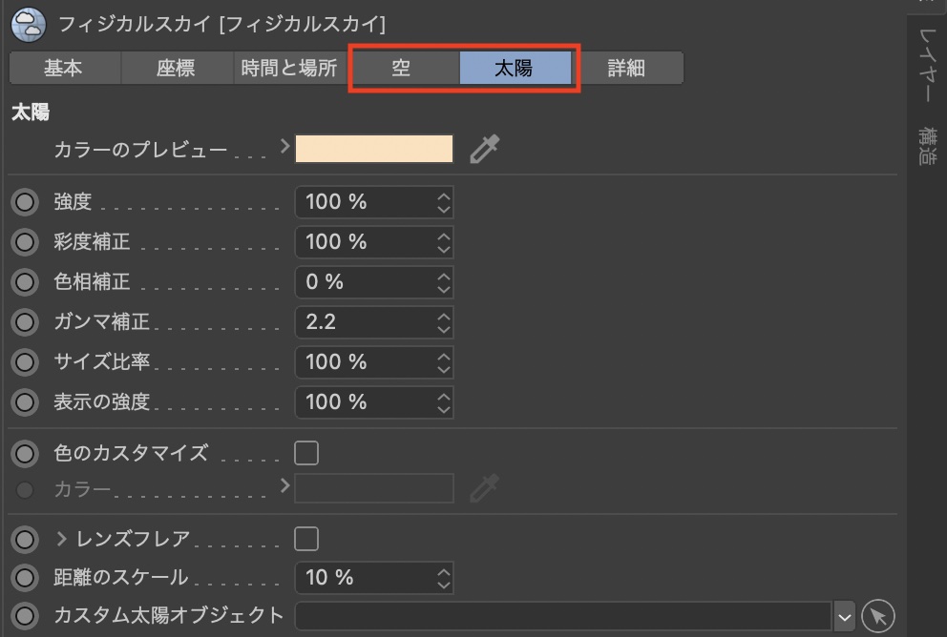Screen dimensions: 947x637
Task: Click the animation dot beside 強度
Action: pyautogui.click(x=25, y=202)
